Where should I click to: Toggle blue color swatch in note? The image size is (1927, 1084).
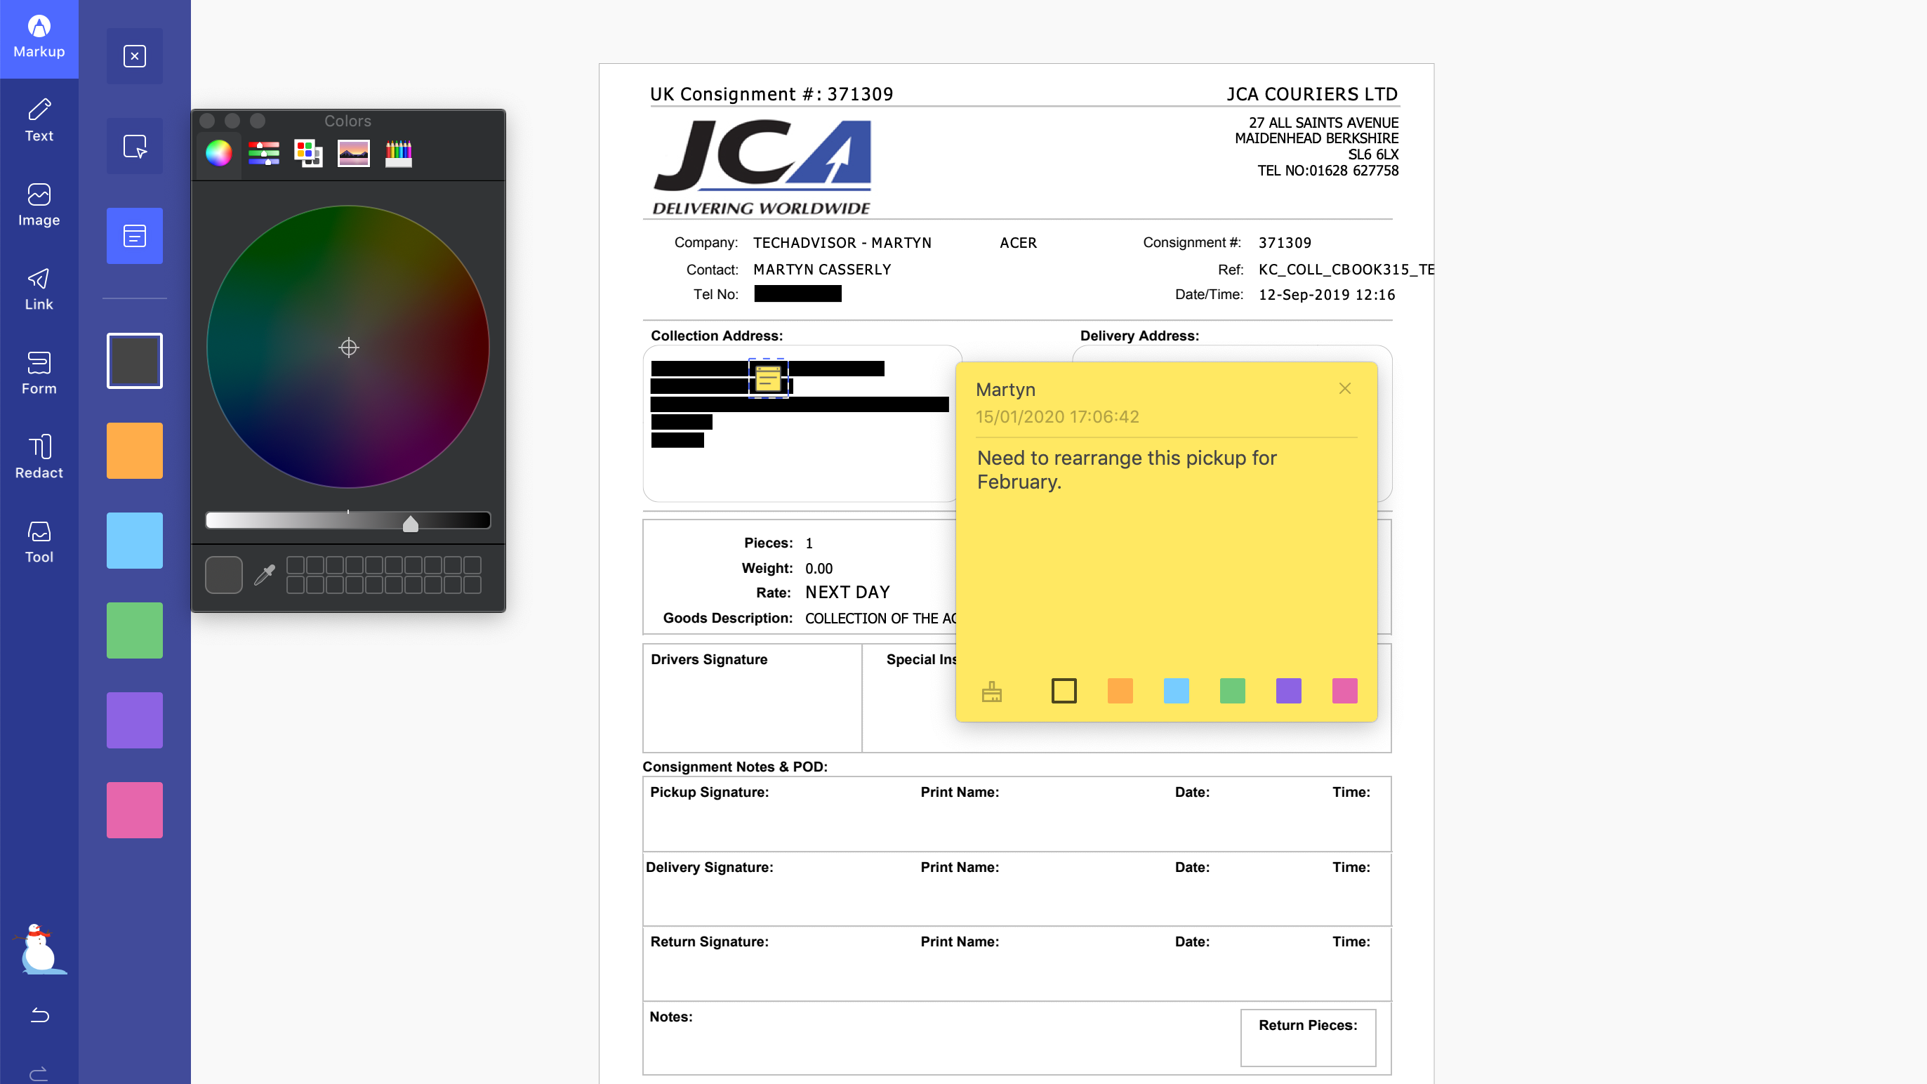[x=1175, y=689]
